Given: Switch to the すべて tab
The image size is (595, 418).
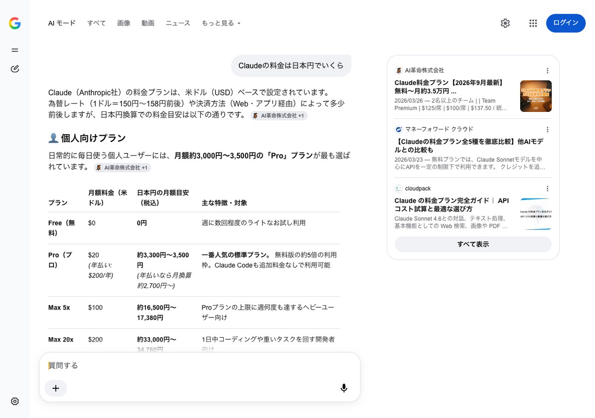Looking at the screenshot, I should coord(97,23).
